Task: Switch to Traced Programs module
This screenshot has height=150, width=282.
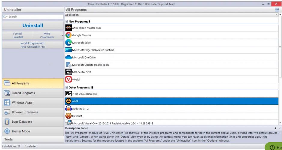Action: pos(33,93)
